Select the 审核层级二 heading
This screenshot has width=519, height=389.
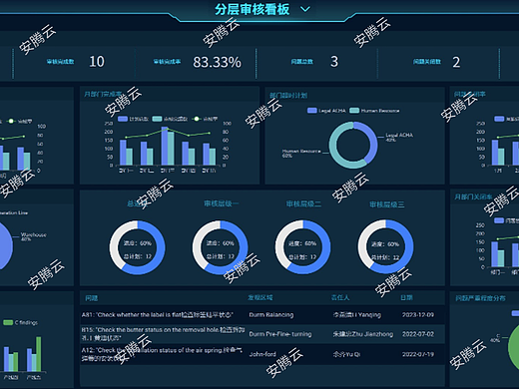[303, 203]
